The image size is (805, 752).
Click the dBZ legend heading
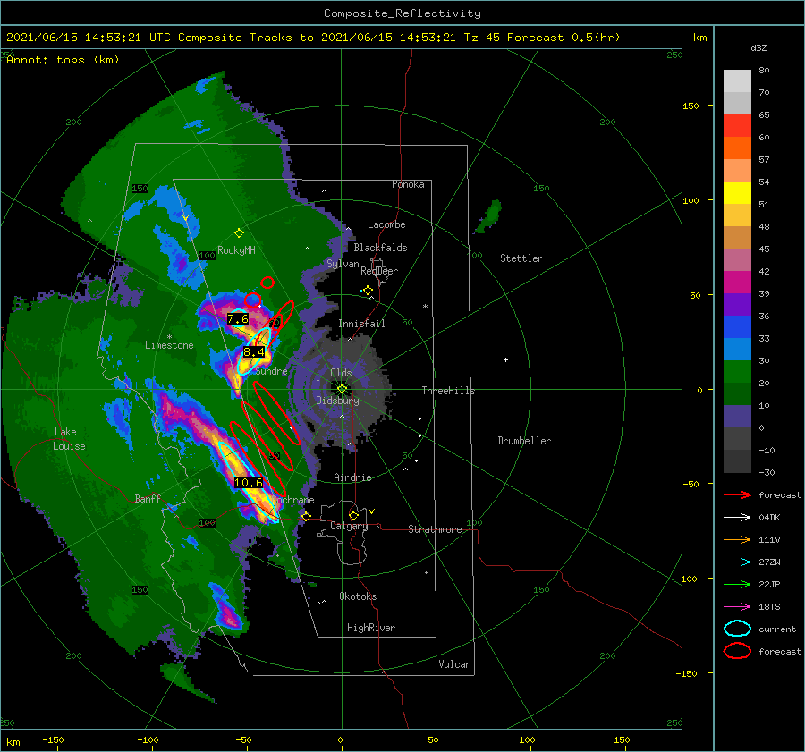pos(758,48)
